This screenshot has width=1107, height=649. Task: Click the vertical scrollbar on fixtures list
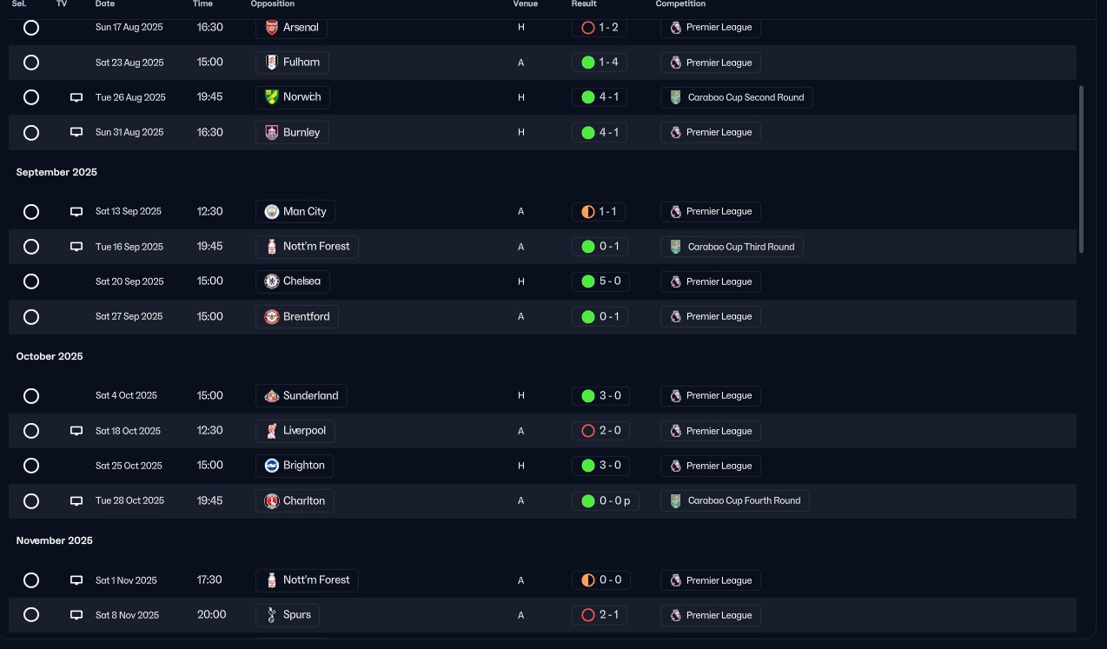coord(1082,169)
